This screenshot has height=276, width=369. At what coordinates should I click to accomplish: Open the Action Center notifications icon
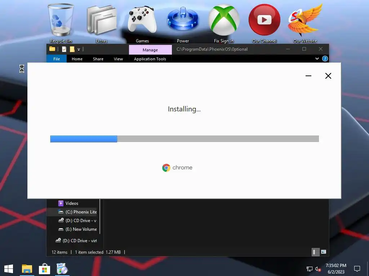pos(357,269)
